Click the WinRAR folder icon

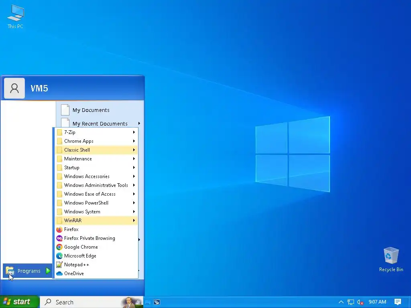(x=59, y=221)
